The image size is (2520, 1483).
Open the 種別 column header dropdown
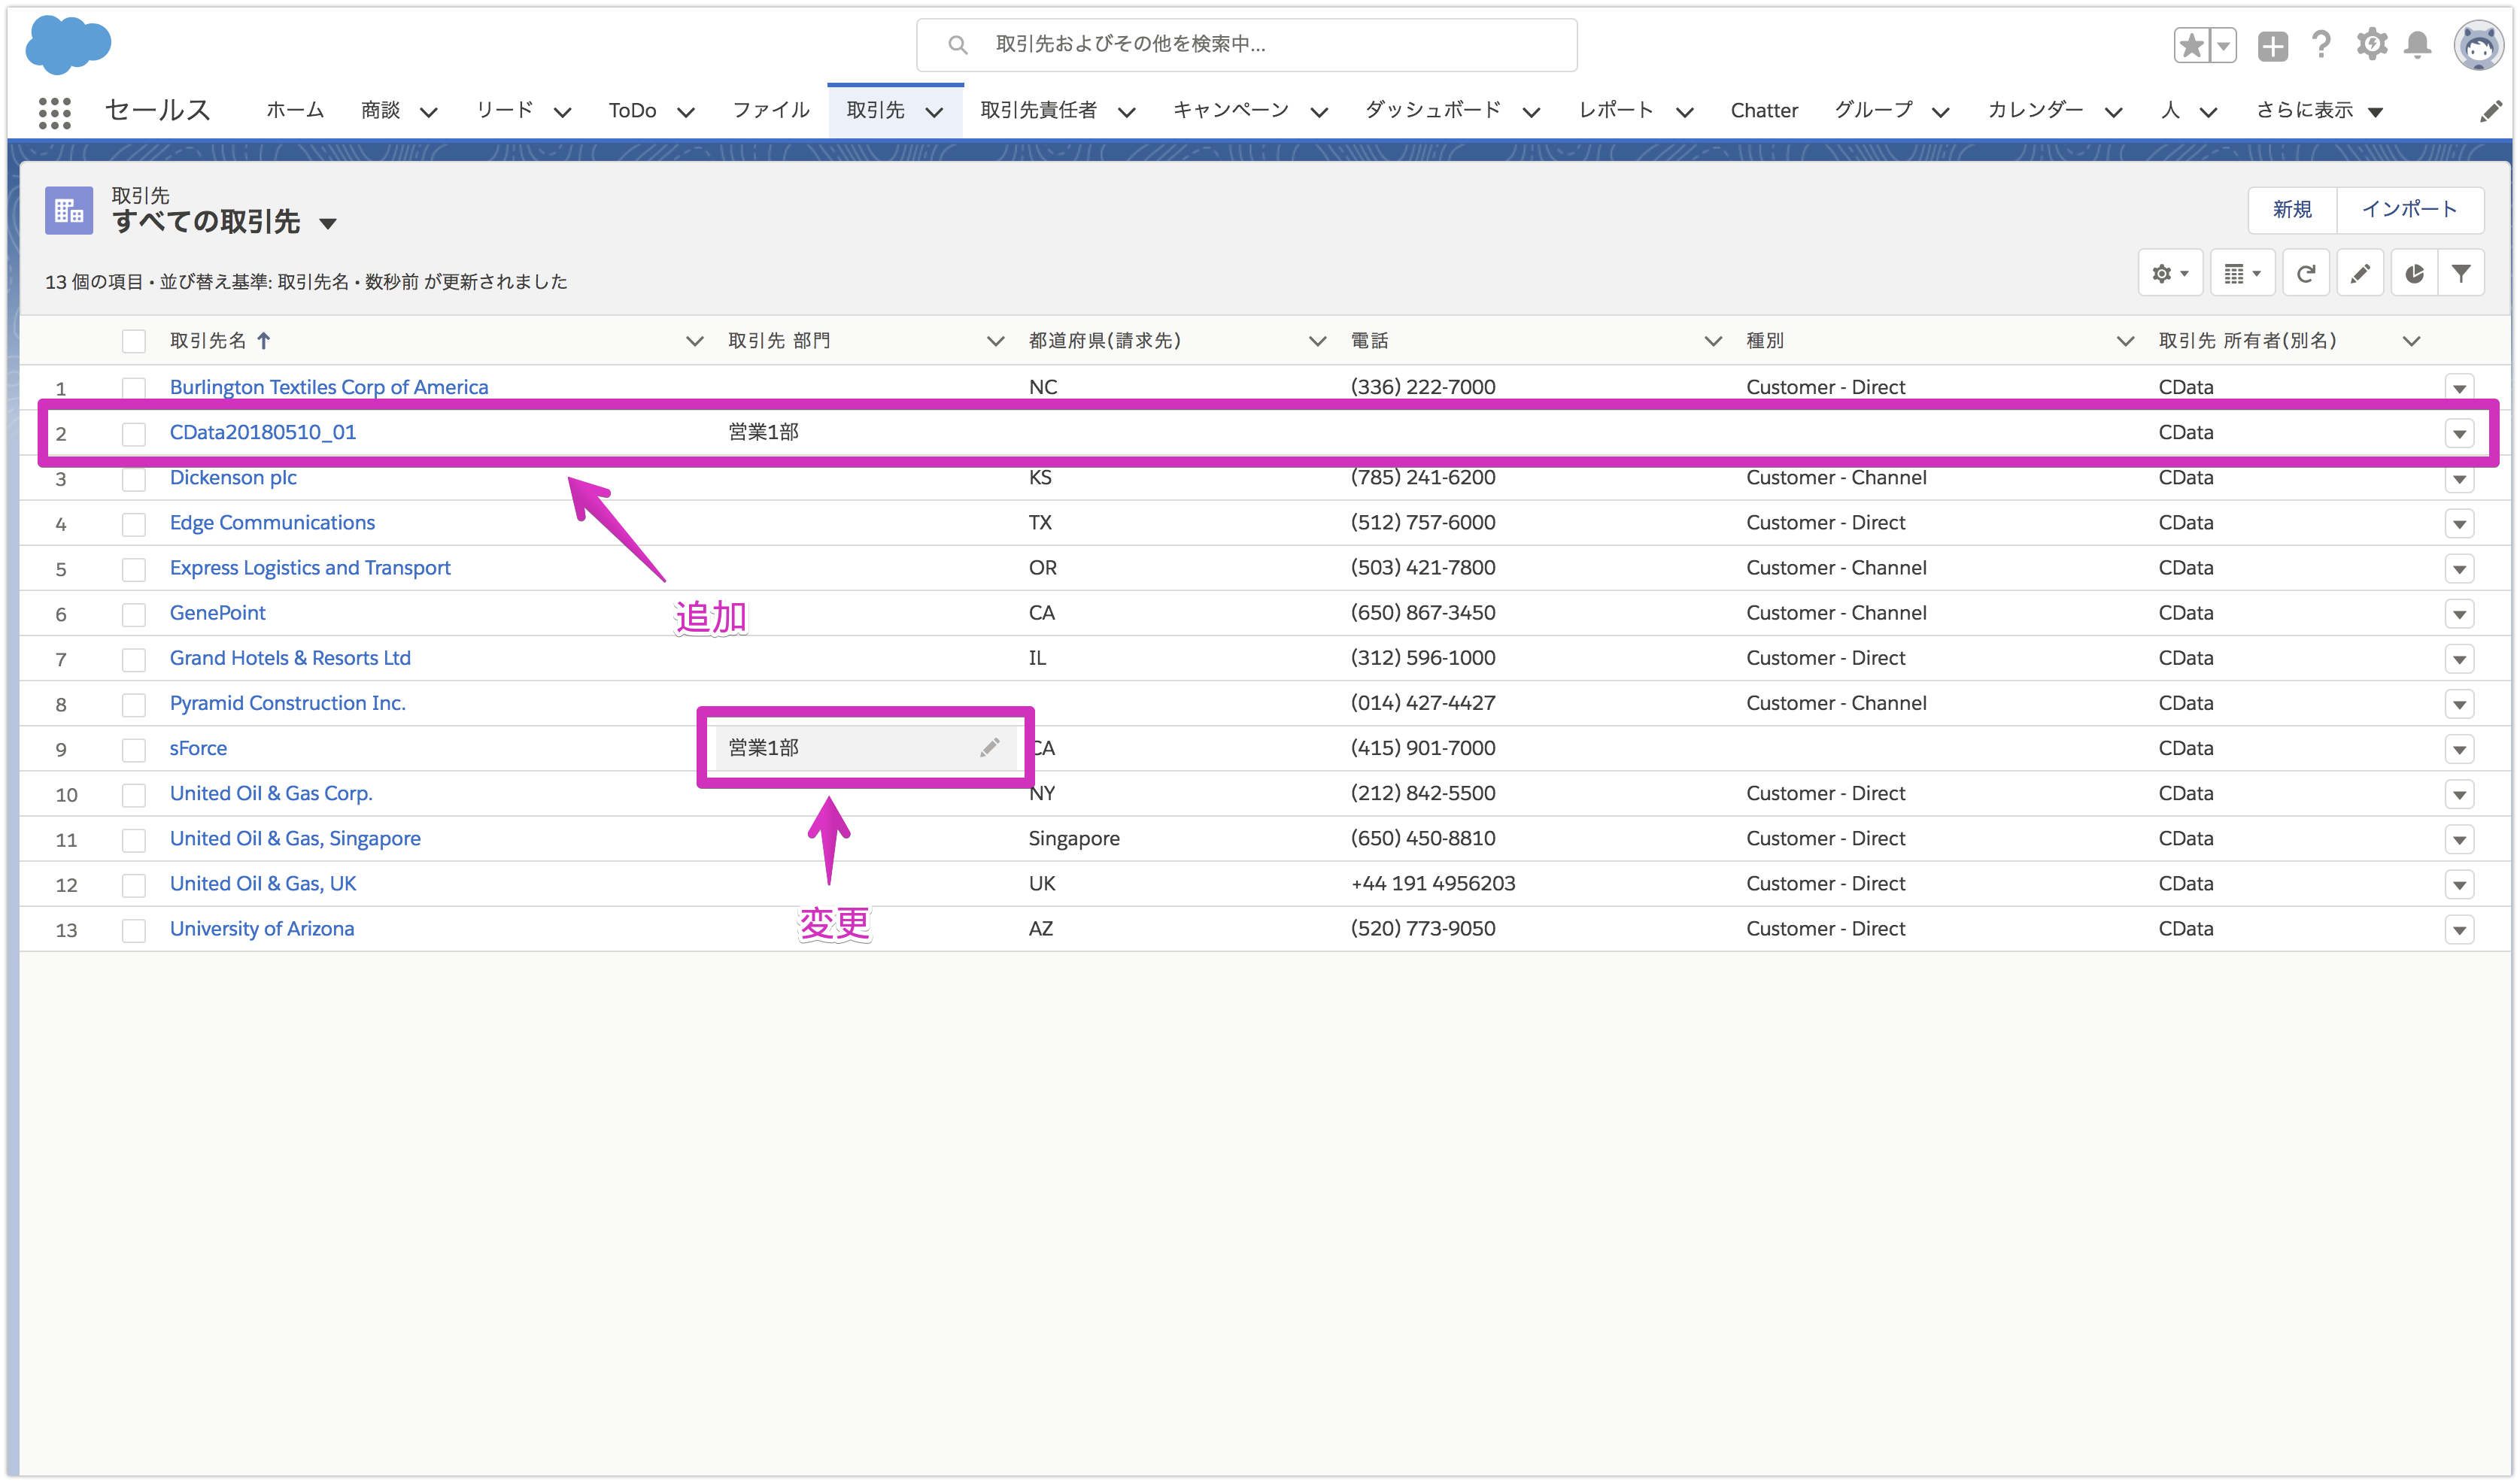2125,341
